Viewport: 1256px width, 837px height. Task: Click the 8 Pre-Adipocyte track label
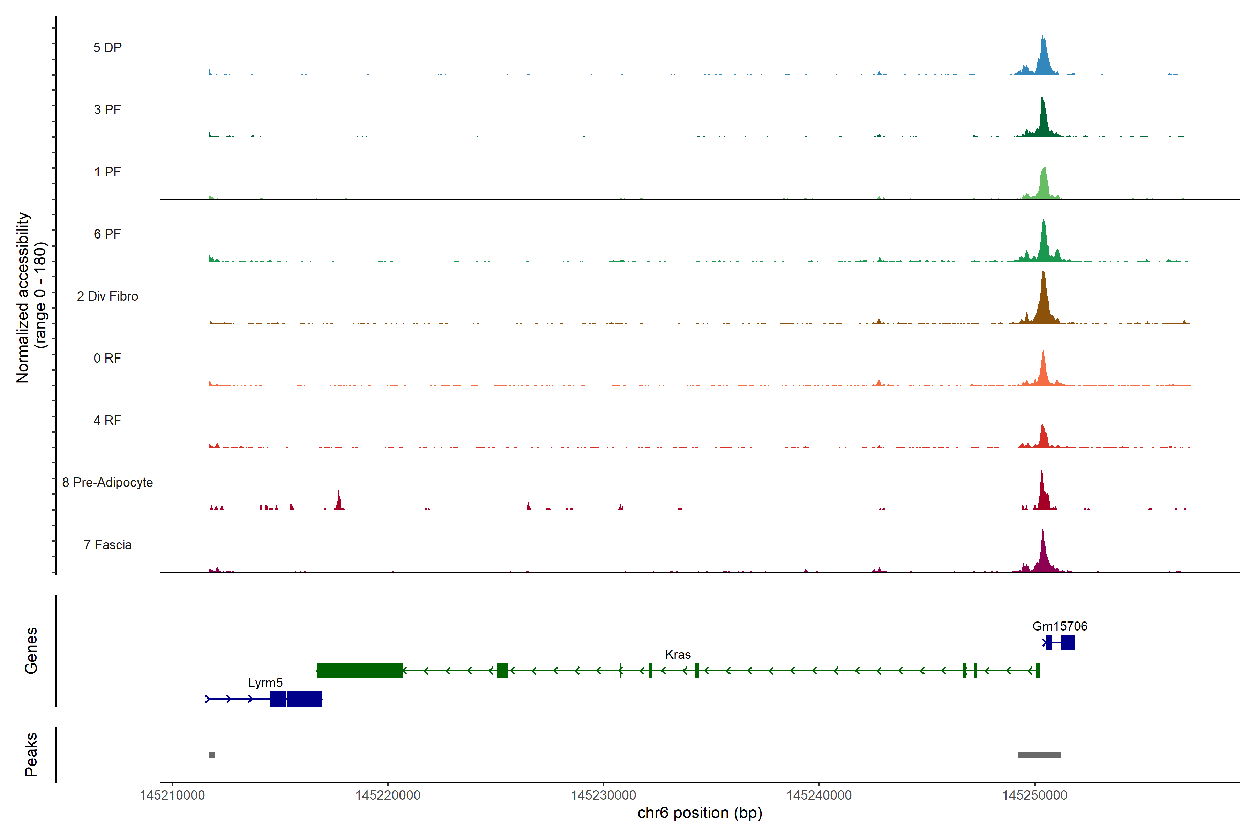click(107, 483)
